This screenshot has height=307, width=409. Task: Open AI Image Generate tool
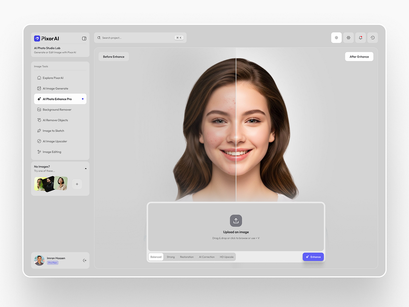(x=55, y=89)
